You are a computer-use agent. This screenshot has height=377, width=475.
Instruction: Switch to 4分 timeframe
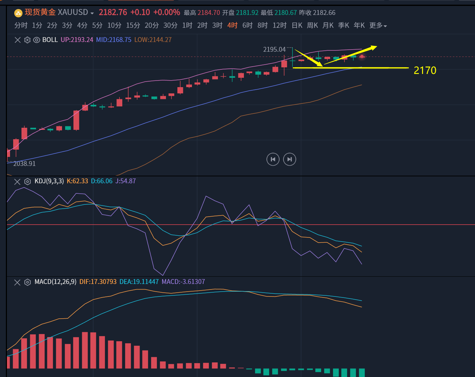[82, 25]
